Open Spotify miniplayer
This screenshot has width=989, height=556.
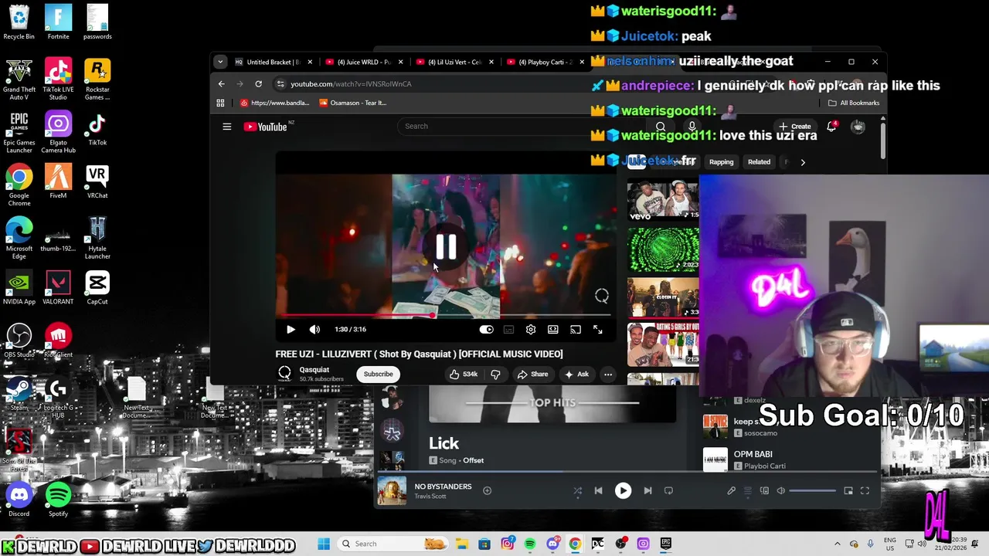click(848, 490)
